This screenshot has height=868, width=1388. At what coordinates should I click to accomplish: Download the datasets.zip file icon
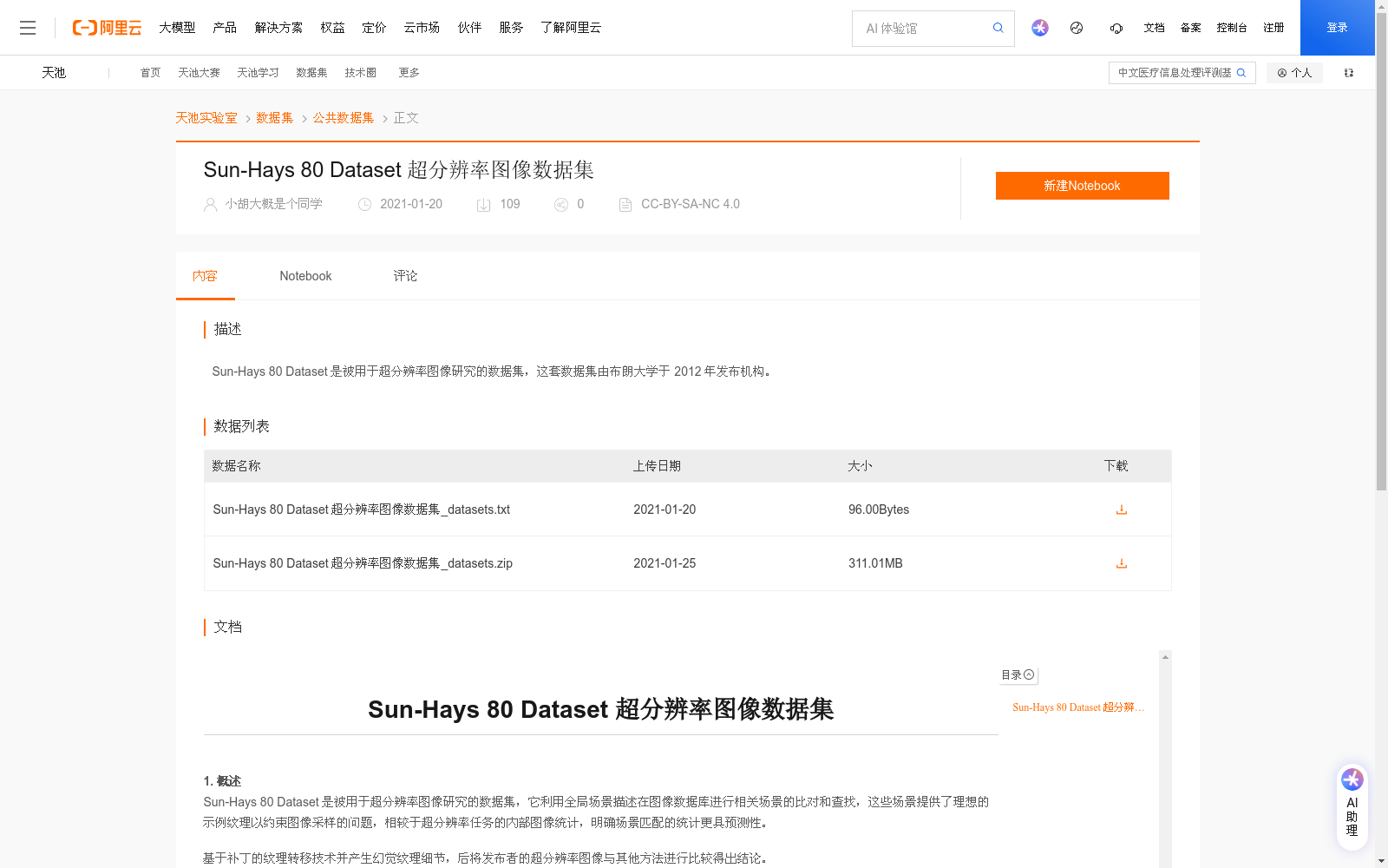pos(1122,563)
